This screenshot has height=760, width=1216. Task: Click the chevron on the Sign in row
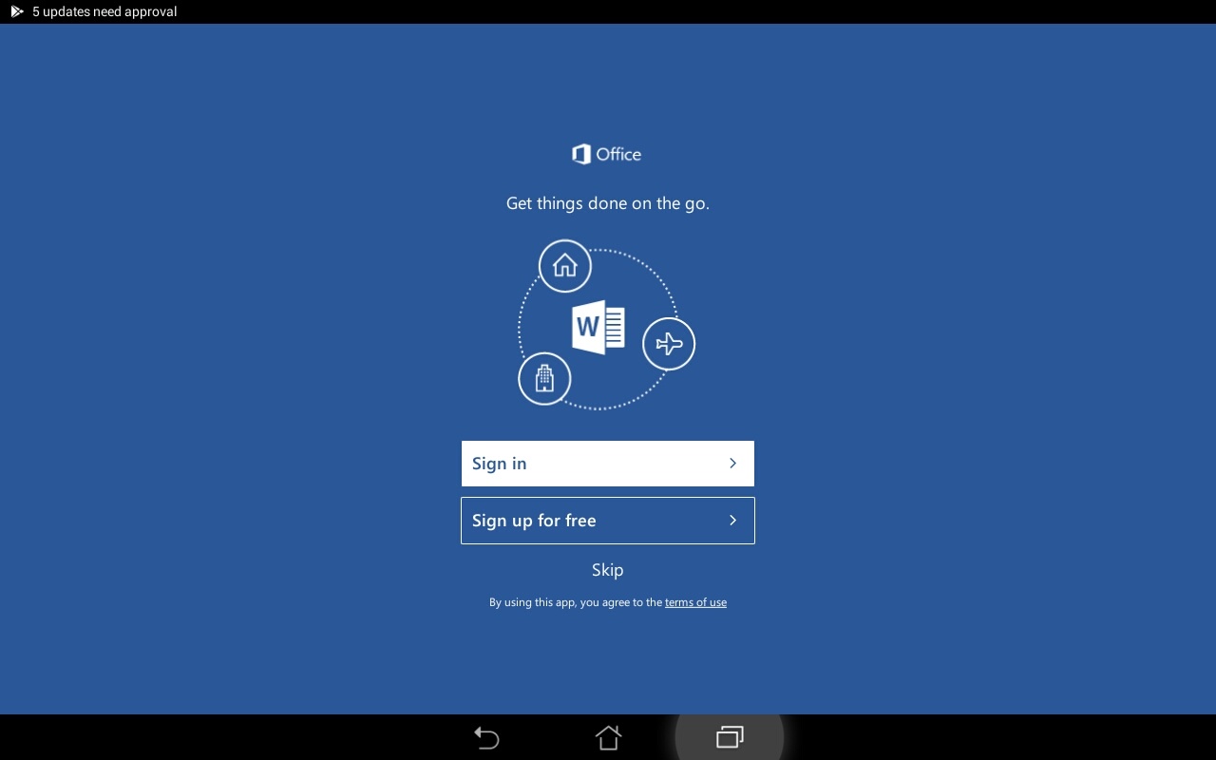pos(732,464)
